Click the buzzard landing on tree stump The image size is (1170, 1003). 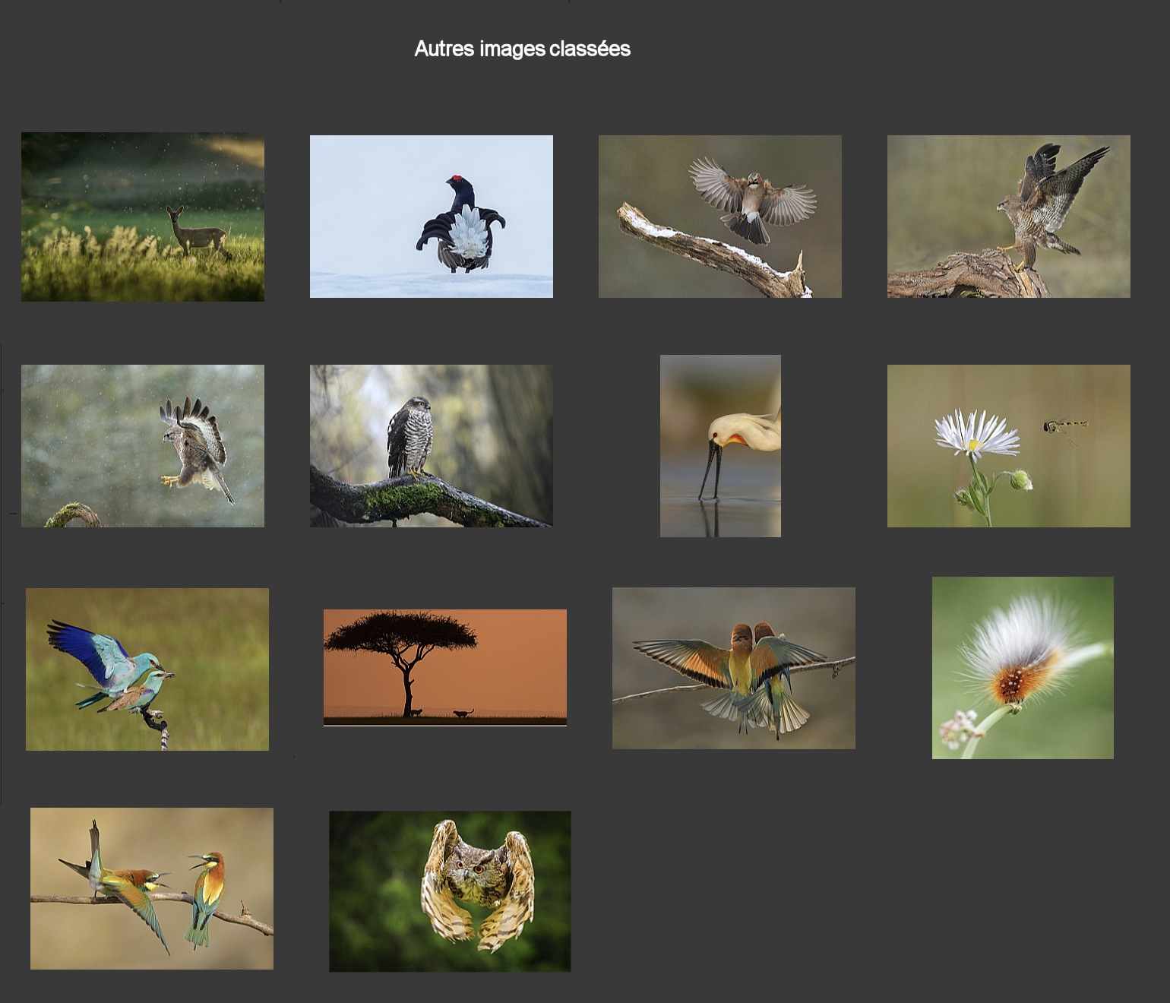(1008, 217)
